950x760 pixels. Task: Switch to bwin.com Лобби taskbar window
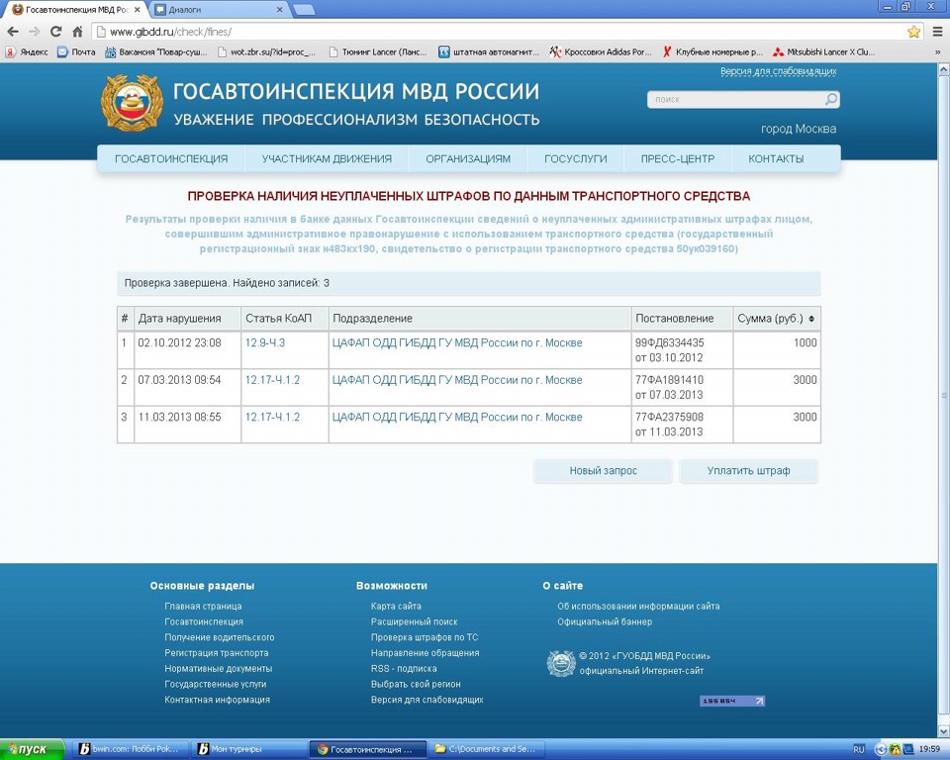click(130, 749)
